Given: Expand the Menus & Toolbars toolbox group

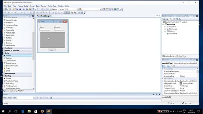Looking at the screenshot, I should coord(4,51).
